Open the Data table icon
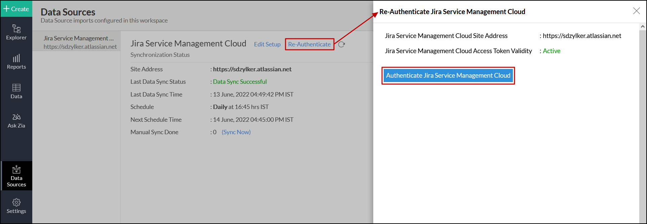 [16, 88]
